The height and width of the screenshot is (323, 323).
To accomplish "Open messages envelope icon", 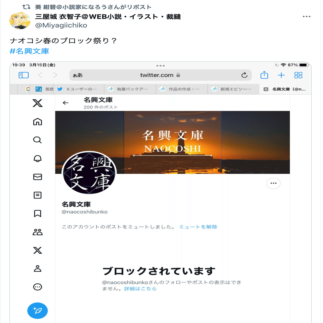I will [x=37, y=177].
